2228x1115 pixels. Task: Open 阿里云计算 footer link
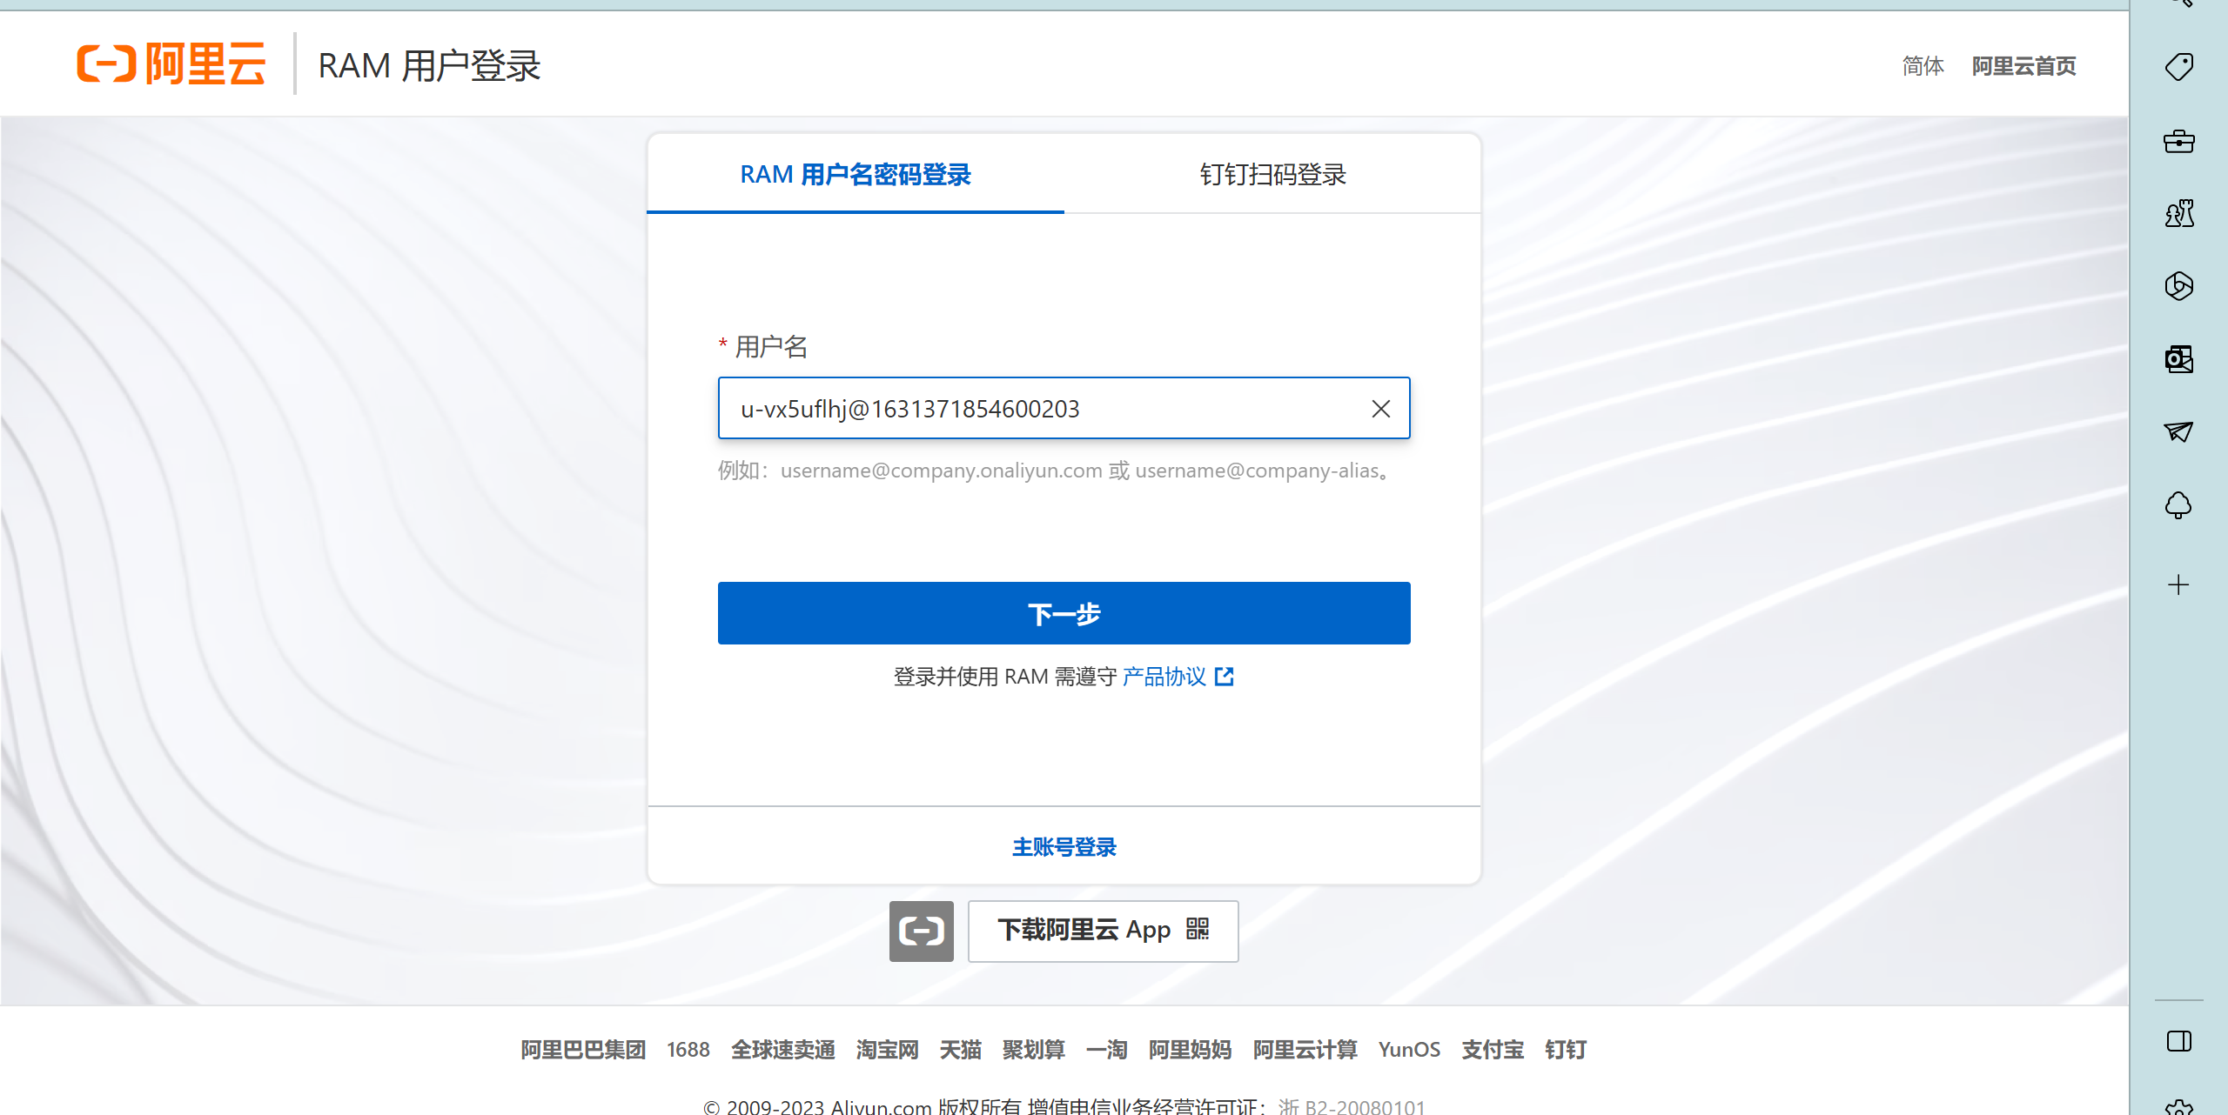click(x=1305, y=1050)
